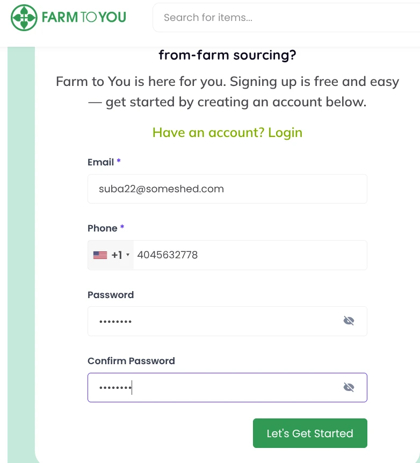Click the phone number input showing 4045632778
Image resolution: width=420 pixels, height=463 pixels.
(x=247, y=255)
